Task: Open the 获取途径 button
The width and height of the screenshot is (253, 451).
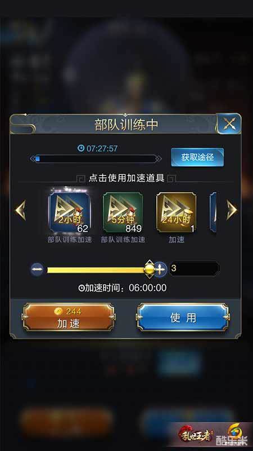Action: tap(197, 157)
